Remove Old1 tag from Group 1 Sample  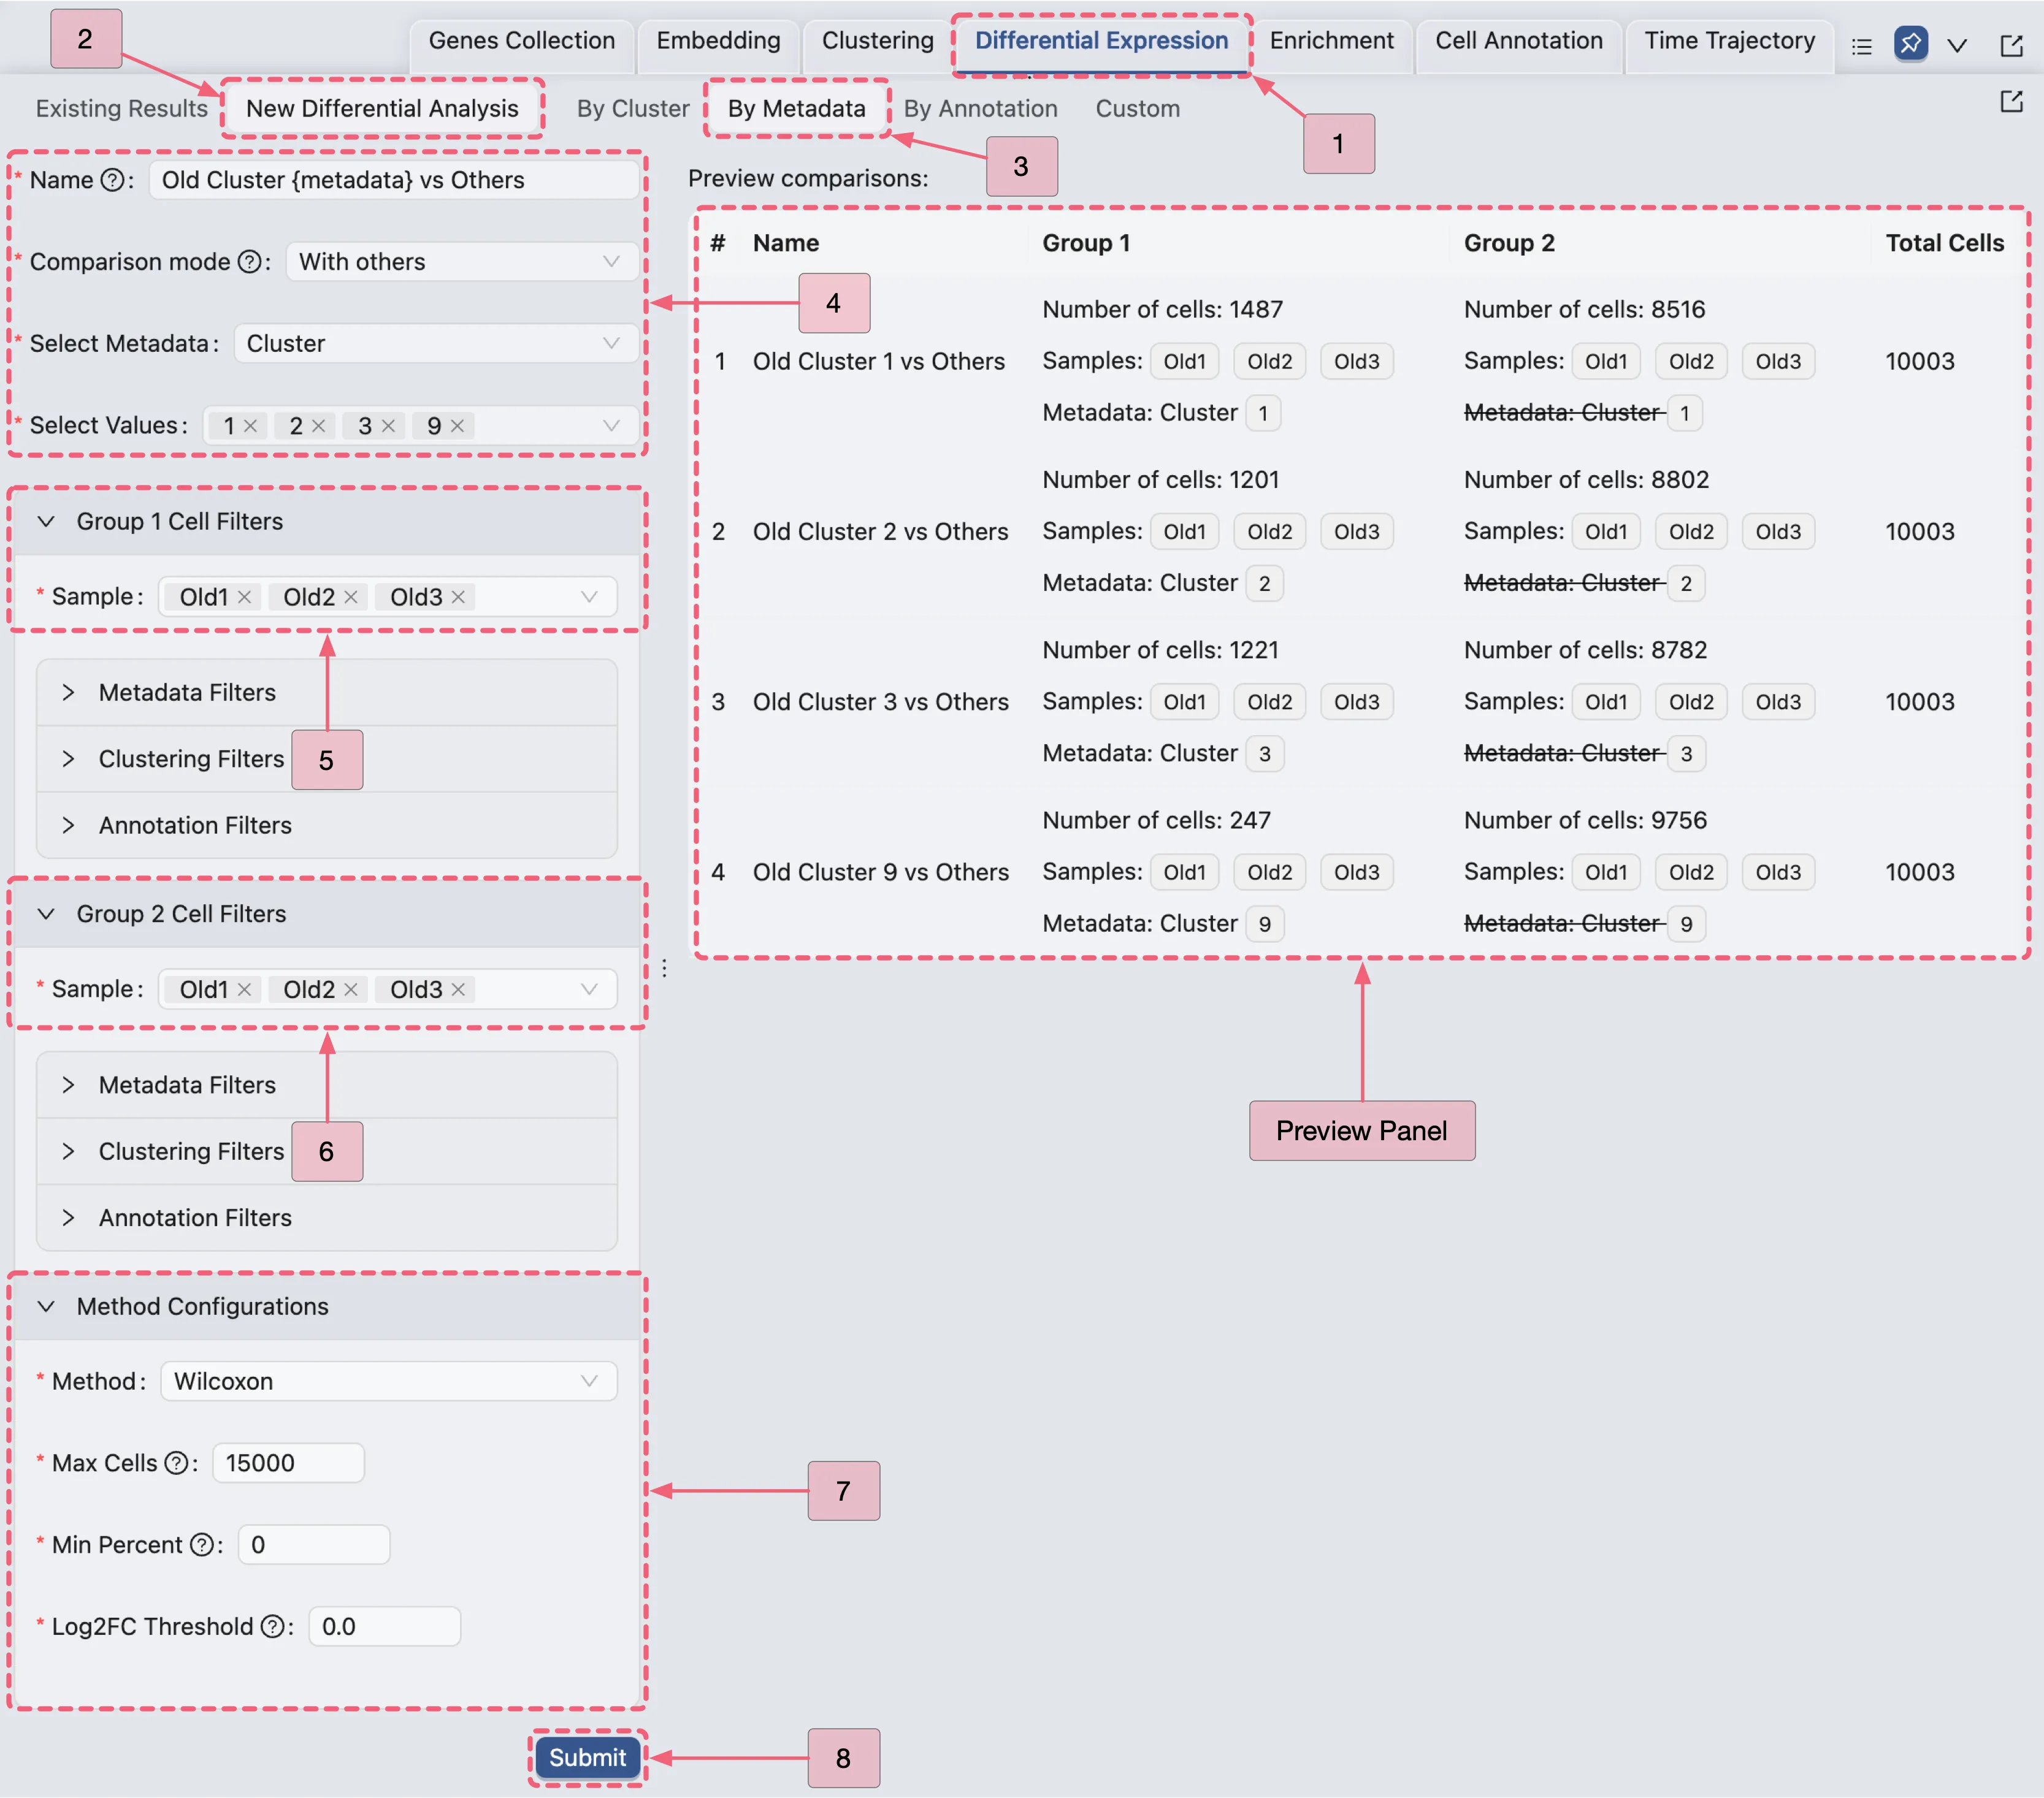click(x=245, y=596)
